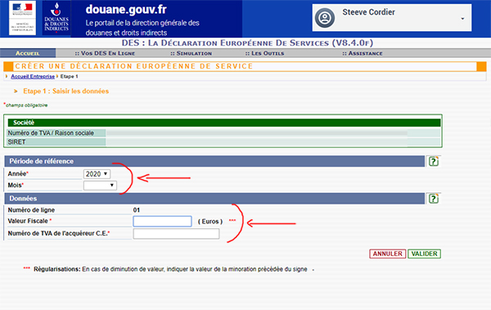Image resolution: width=491 pixels, height=310 pixels.
Task: Open the Mois dropdown
Action: (100, 186)
